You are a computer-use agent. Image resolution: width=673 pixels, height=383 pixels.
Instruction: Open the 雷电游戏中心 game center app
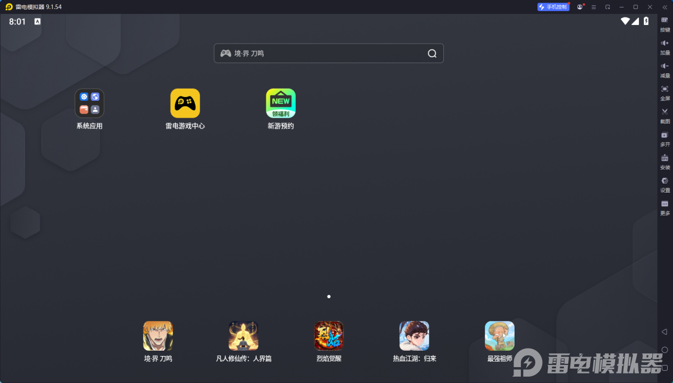pyautogui.click(x=185, y=103)
